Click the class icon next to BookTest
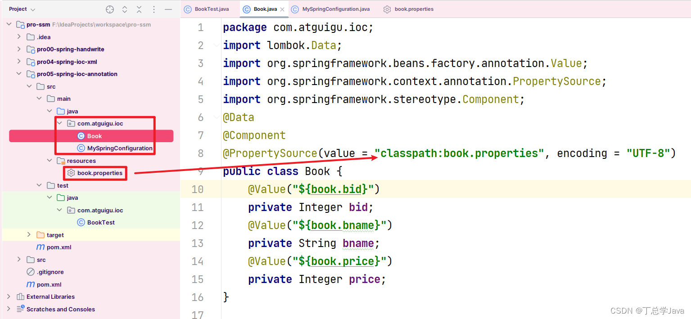This screenshot has width=691, height=319. click(x=81, y=222)
